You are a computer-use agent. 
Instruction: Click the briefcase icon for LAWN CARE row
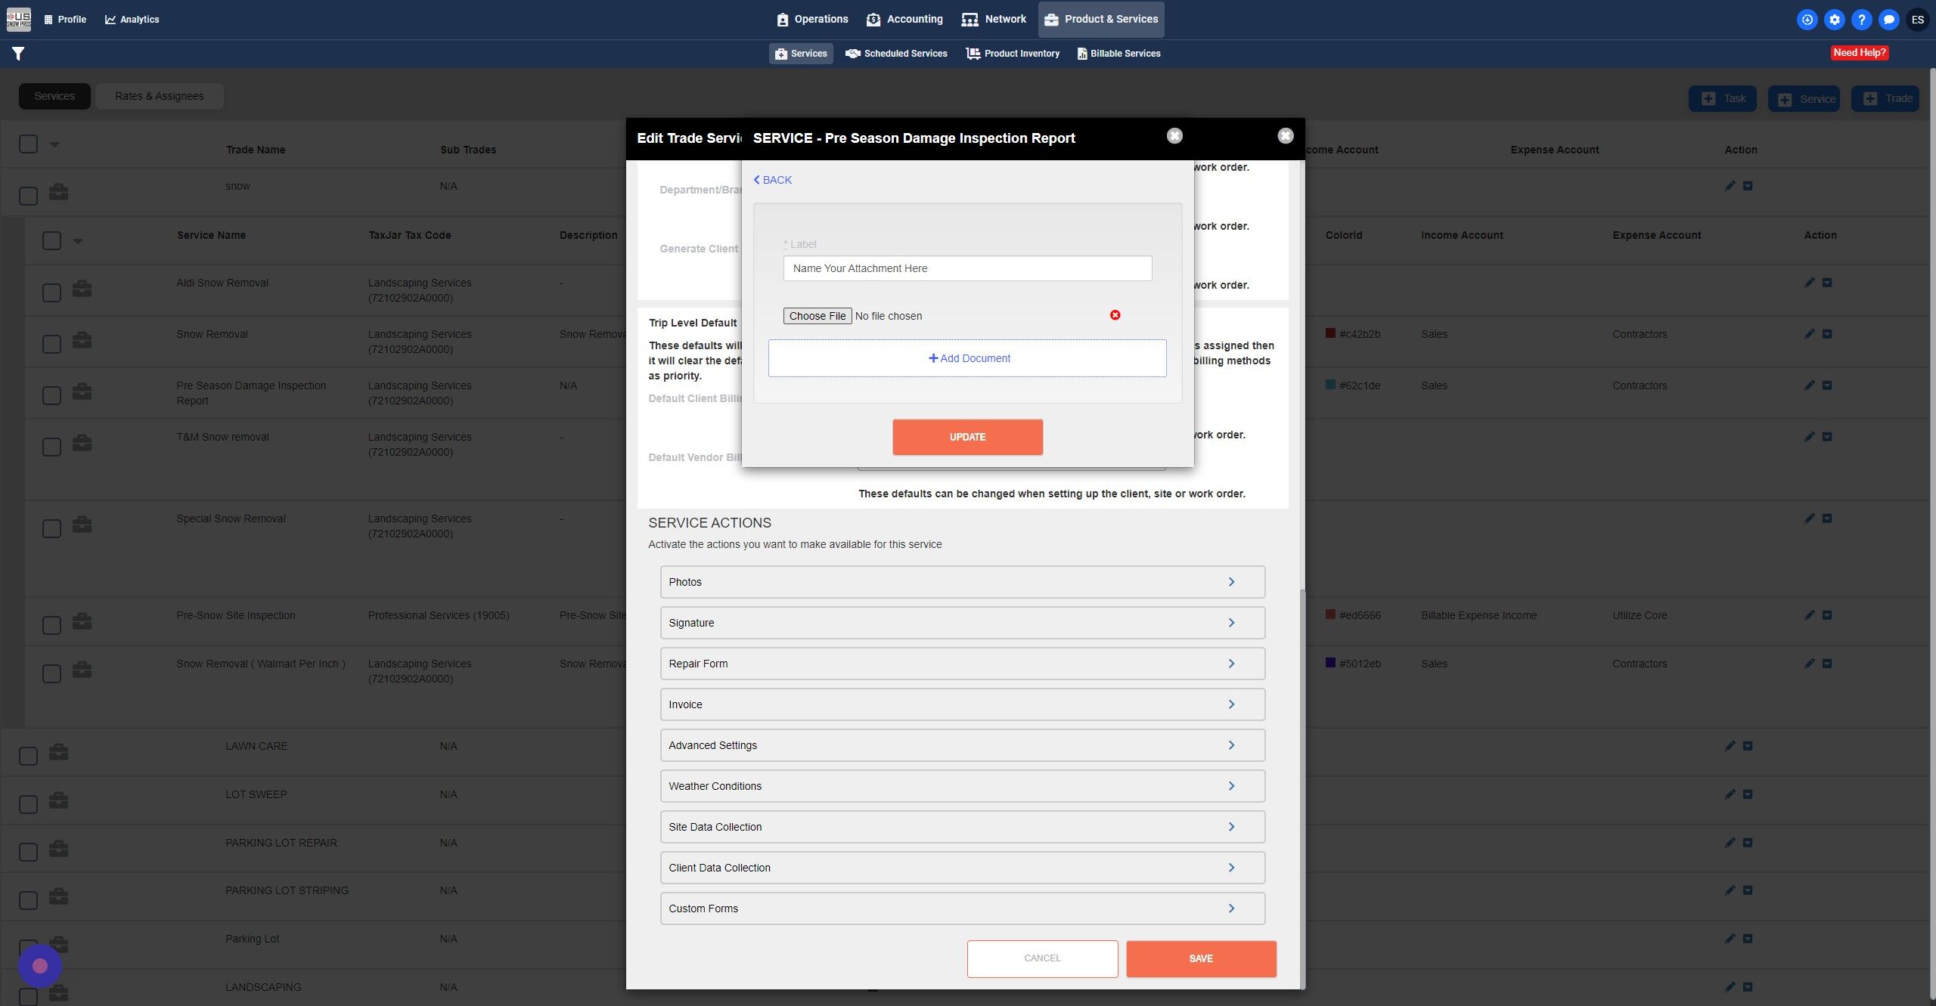(58, 752)
